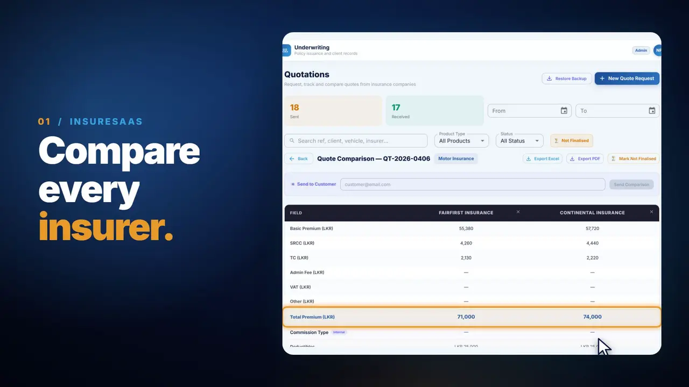Remove the Fairfirst Insurance column
Viewport: 689px width, 387px height.
tap(518, 212)
